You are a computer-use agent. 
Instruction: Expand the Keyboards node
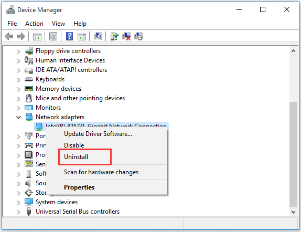coord(18,80)
